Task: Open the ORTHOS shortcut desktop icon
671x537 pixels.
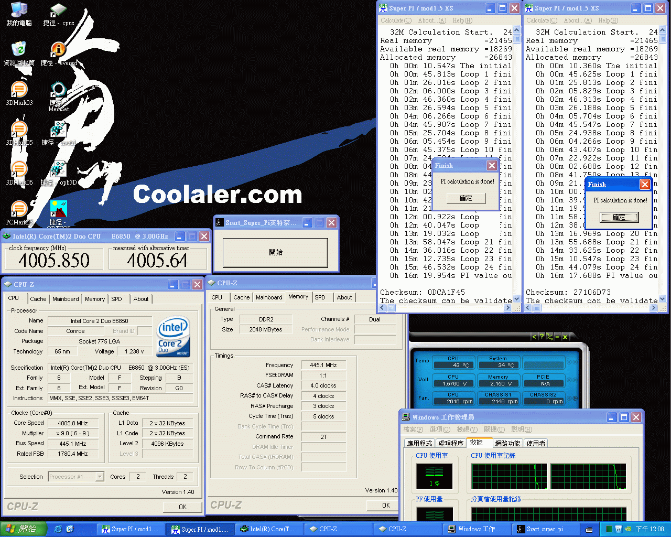Action: coord(58,215)
